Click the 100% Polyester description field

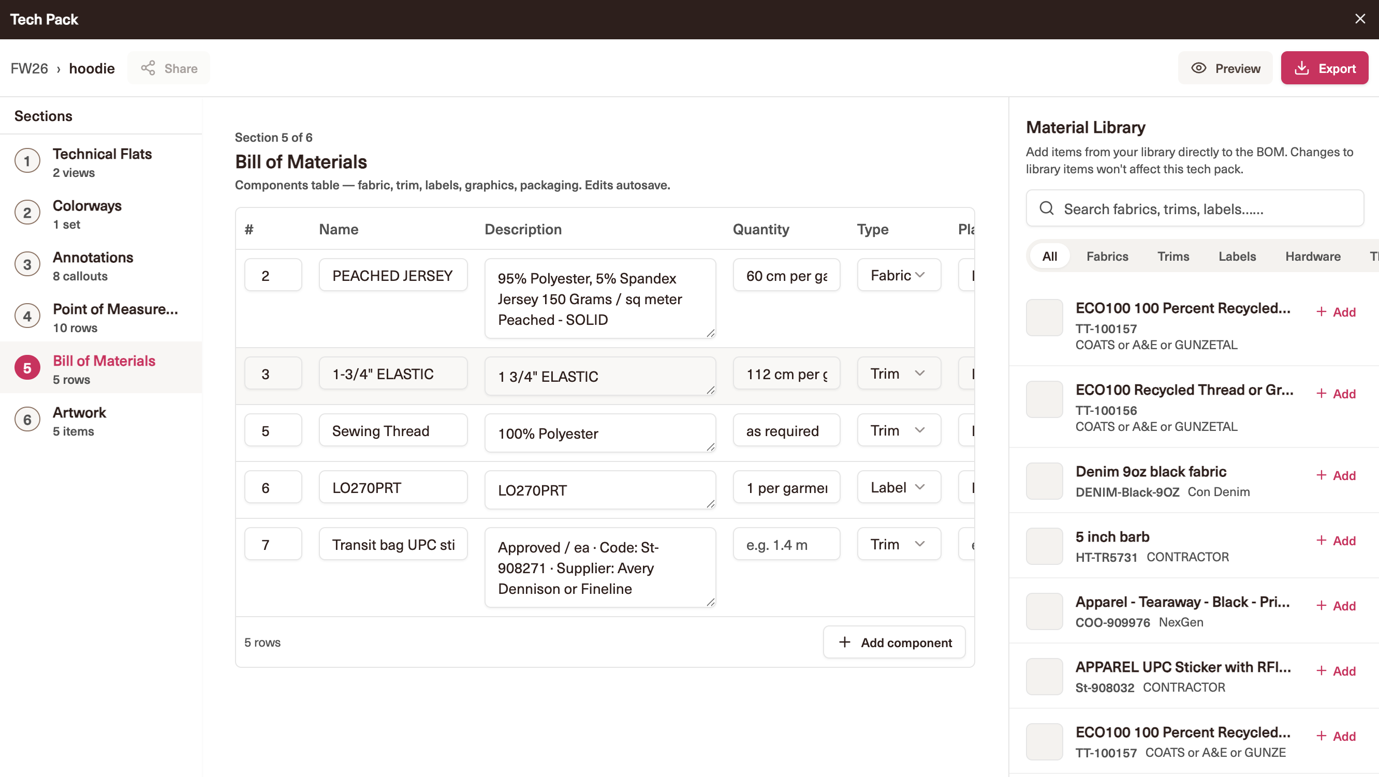pyautogui.click(x=600, y=433)
